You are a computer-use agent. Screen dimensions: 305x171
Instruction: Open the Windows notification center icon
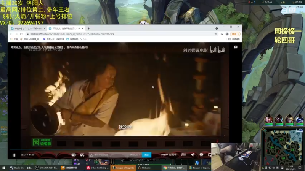(x=300, y=168)
